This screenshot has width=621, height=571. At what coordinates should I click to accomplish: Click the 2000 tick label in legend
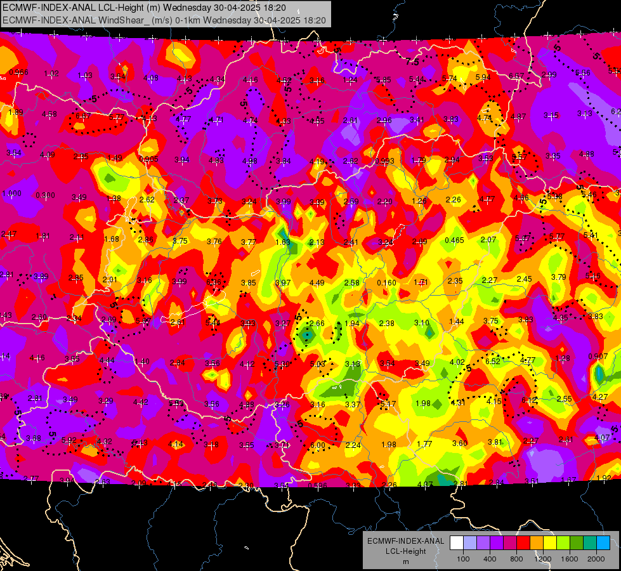(x=596, y=559)
